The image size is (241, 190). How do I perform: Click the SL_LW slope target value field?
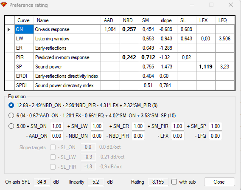tap(88, 157)
